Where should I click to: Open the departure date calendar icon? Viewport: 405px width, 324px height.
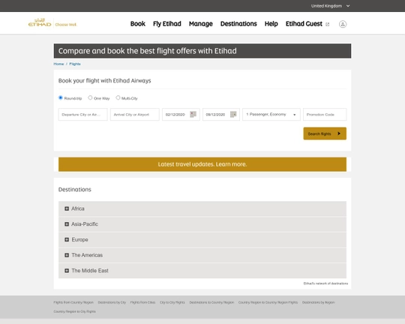click(193, 114)
